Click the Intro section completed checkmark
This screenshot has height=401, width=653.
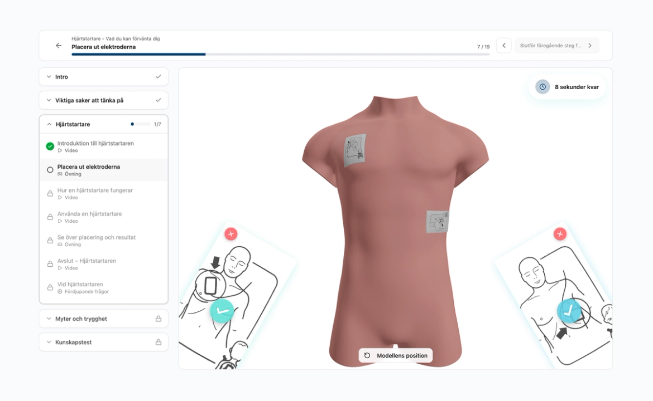point(159,76)
